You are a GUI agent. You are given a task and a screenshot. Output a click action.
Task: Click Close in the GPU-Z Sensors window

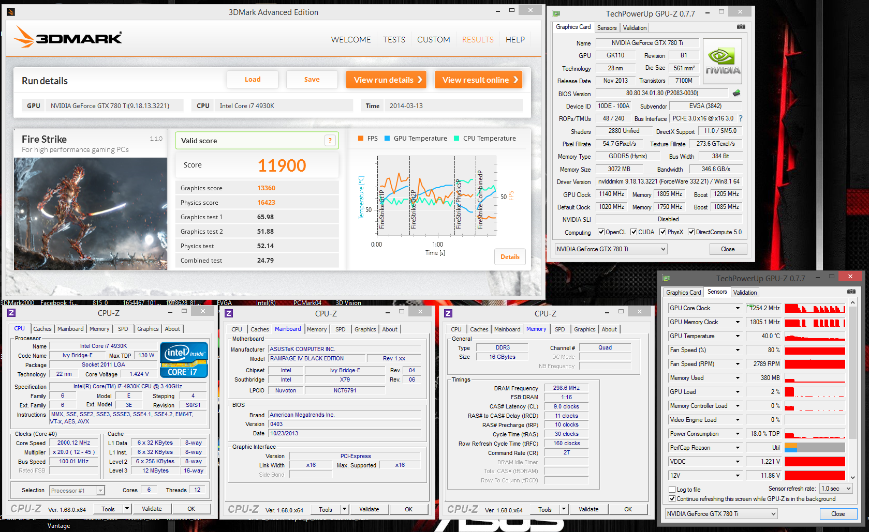(x=838, y=514)
